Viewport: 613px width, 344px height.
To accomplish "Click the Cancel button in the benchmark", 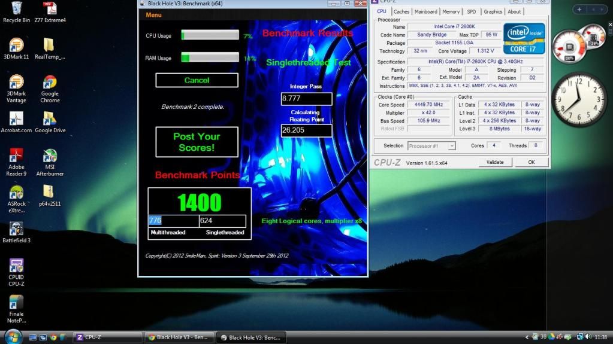I will coord(197,80).
